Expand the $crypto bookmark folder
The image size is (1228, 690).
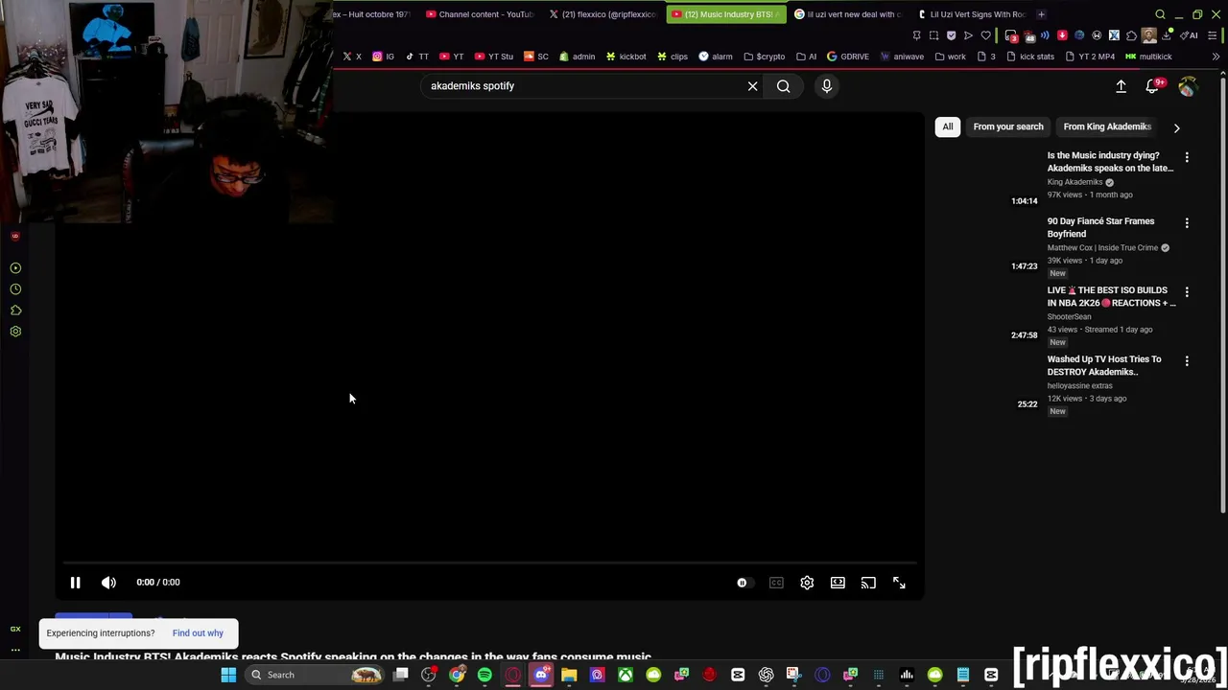click(765, 57)
